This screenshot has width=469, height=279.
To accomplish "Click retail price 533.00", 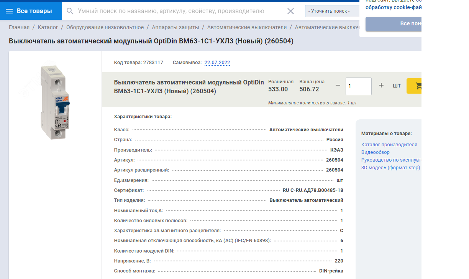I will pos(278,89).
